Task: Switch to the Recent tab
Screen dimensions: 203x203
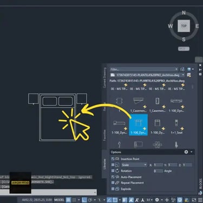Action: click(104, 107)
